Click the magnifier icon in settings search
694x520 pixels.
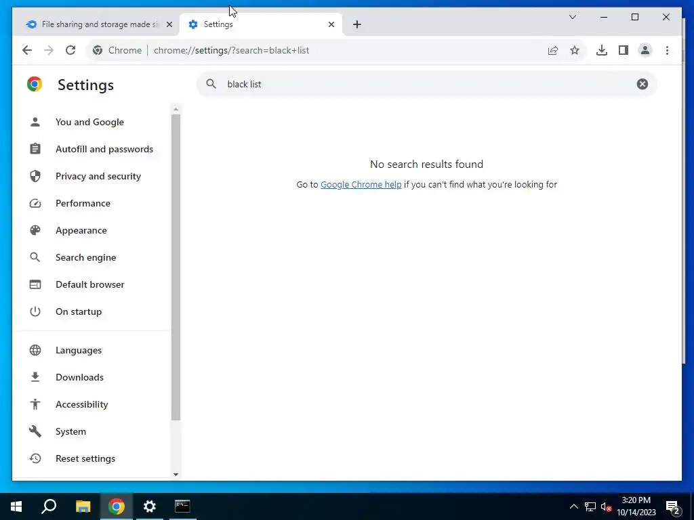211,84
